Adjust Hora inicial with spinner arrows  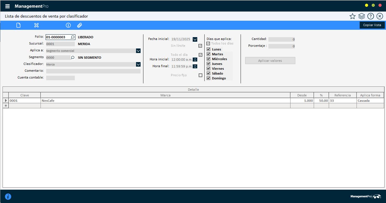pos(195,60)
